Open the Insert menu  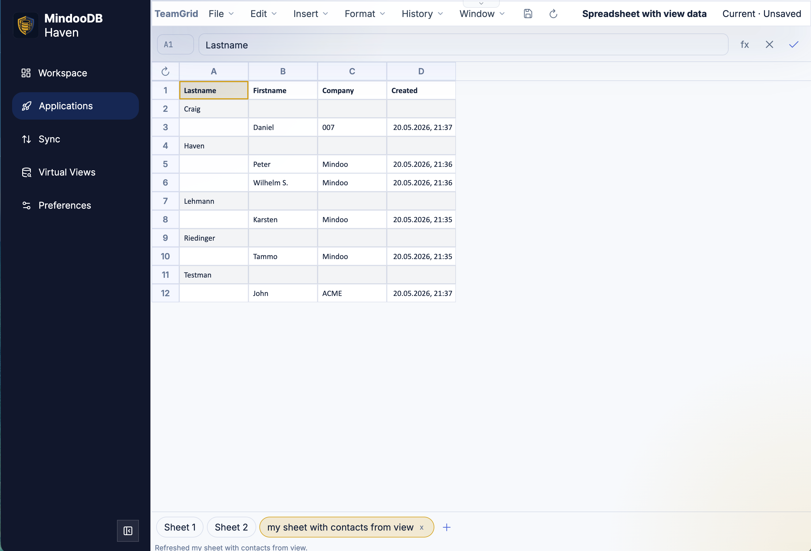(x=311, y=14)
